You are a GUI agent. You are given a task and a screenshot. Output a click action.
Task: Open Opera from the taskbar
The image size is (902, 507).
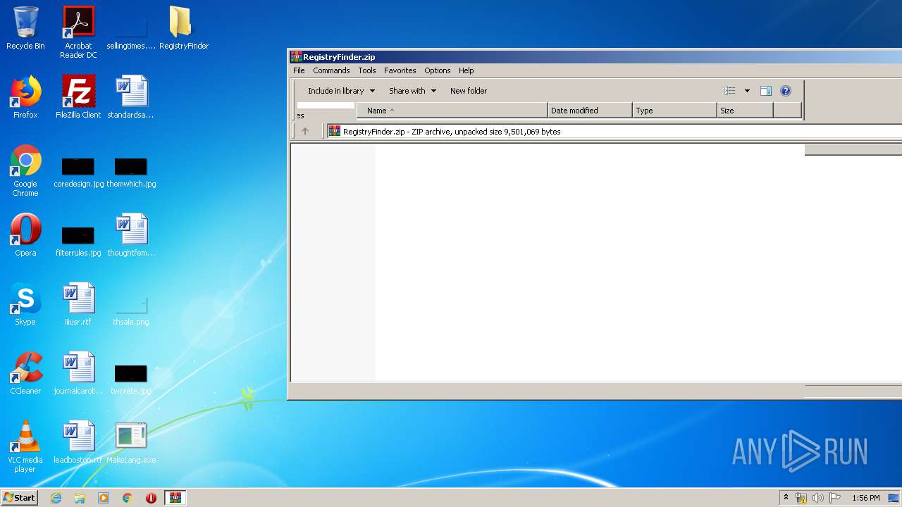(x=151, y=498)
